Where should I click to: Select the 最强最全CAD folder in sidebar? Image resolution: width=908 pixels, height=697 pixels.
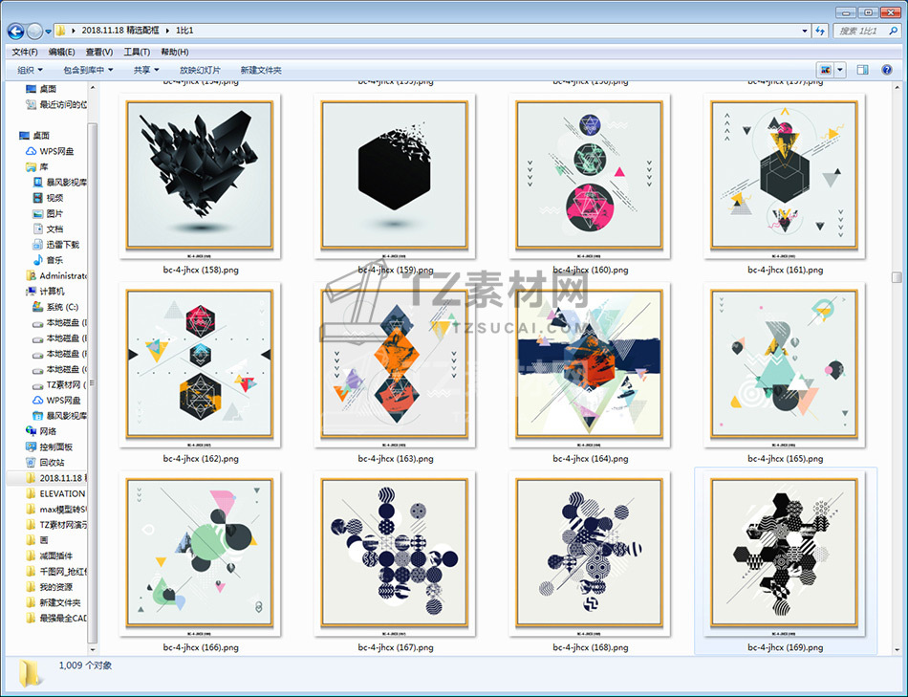coord(56,619)
